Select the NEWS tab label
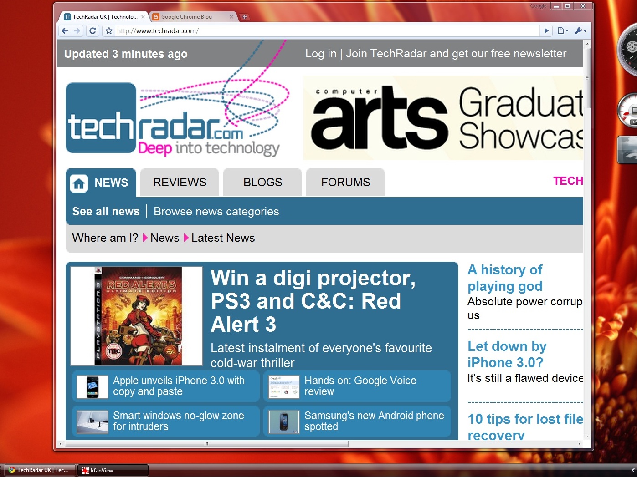This screenshot has width=637, height=477. pos(111,183)
